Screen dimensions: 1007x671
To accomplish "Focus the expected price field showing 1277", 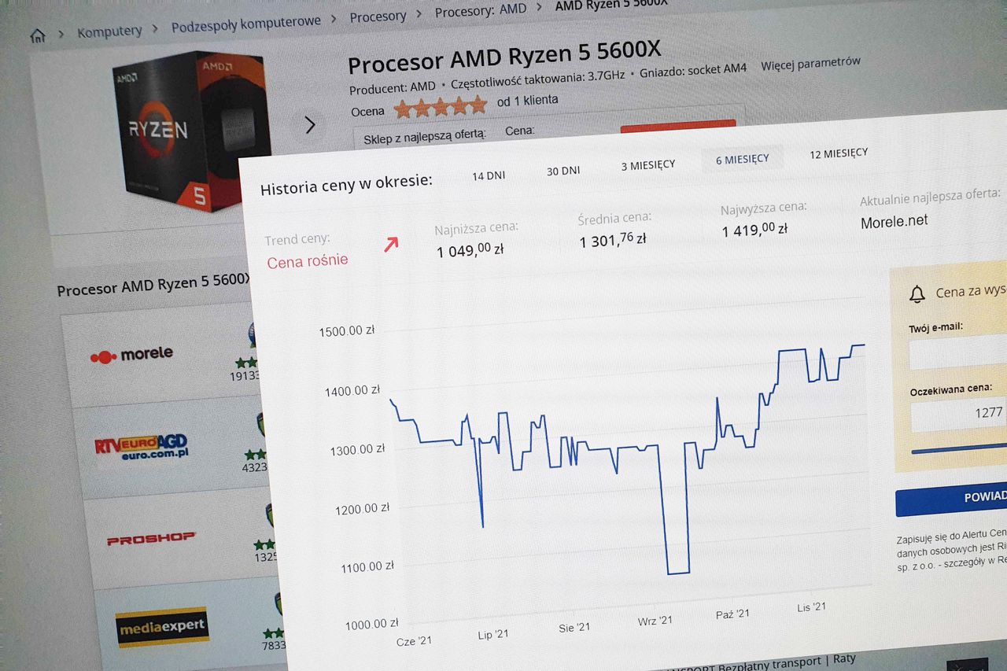I will (x=959, y=415).
